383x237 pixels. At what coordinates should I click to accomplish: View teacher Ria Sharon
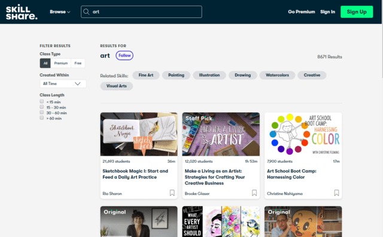point(112,193)
